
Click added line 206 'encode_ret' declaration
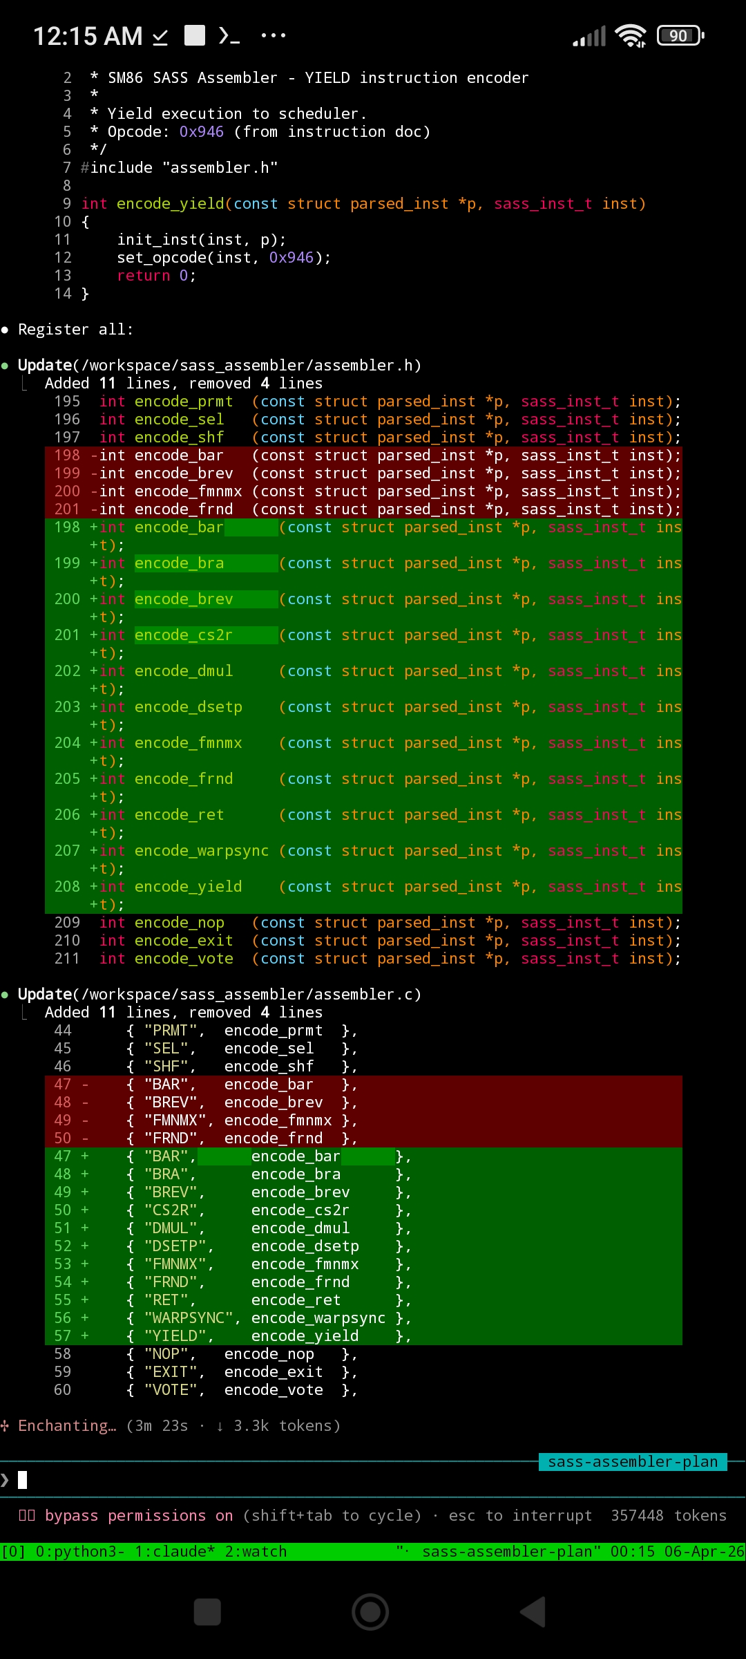pos(363,823)
